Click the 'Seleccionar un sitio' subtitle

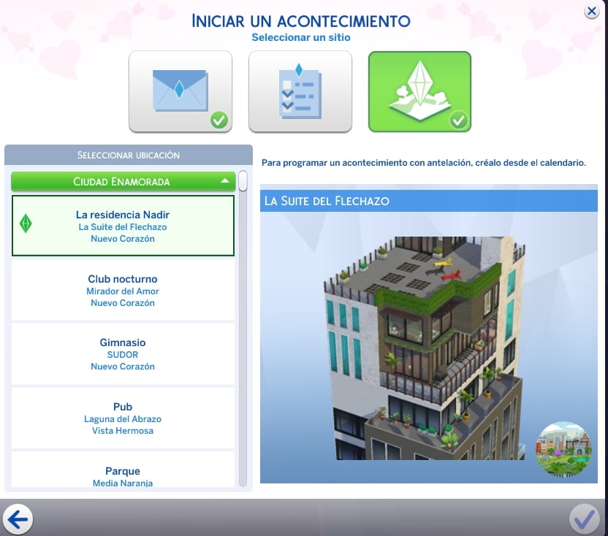[x=301, y=37]
